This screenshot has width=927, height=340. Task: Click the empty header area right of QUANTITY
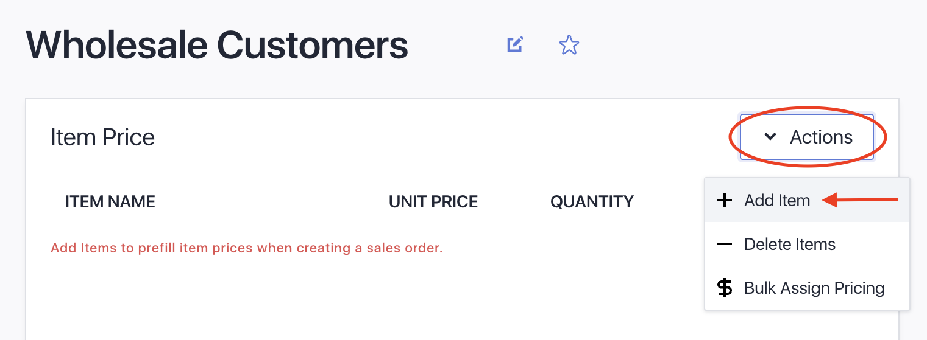click(x=667, y=201)
